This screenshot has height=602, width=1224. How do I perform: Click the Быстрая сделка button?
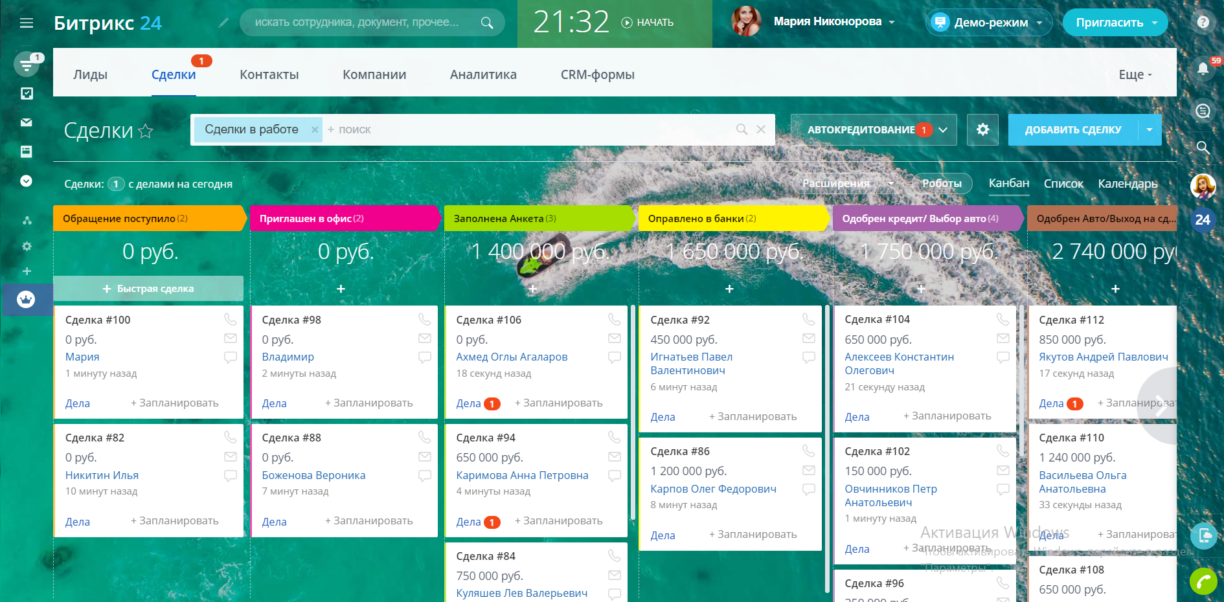tap(148, 289)
